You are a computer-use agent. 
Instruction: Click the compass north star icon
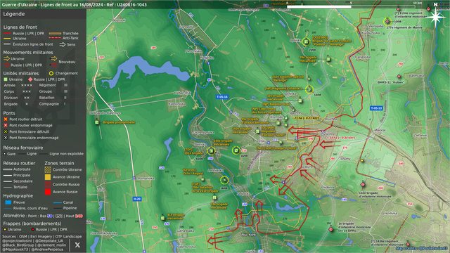click(x=435, y=17)
